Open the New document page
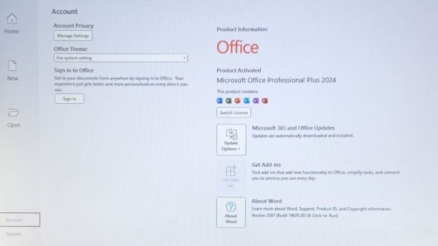The image size is (438, 246). tap(13, 71)
